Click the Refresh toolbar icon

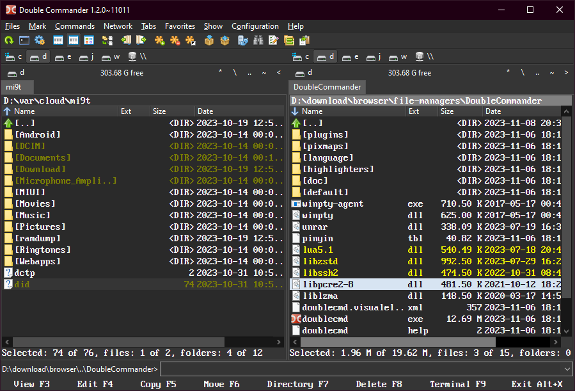[x=9, y=40]
